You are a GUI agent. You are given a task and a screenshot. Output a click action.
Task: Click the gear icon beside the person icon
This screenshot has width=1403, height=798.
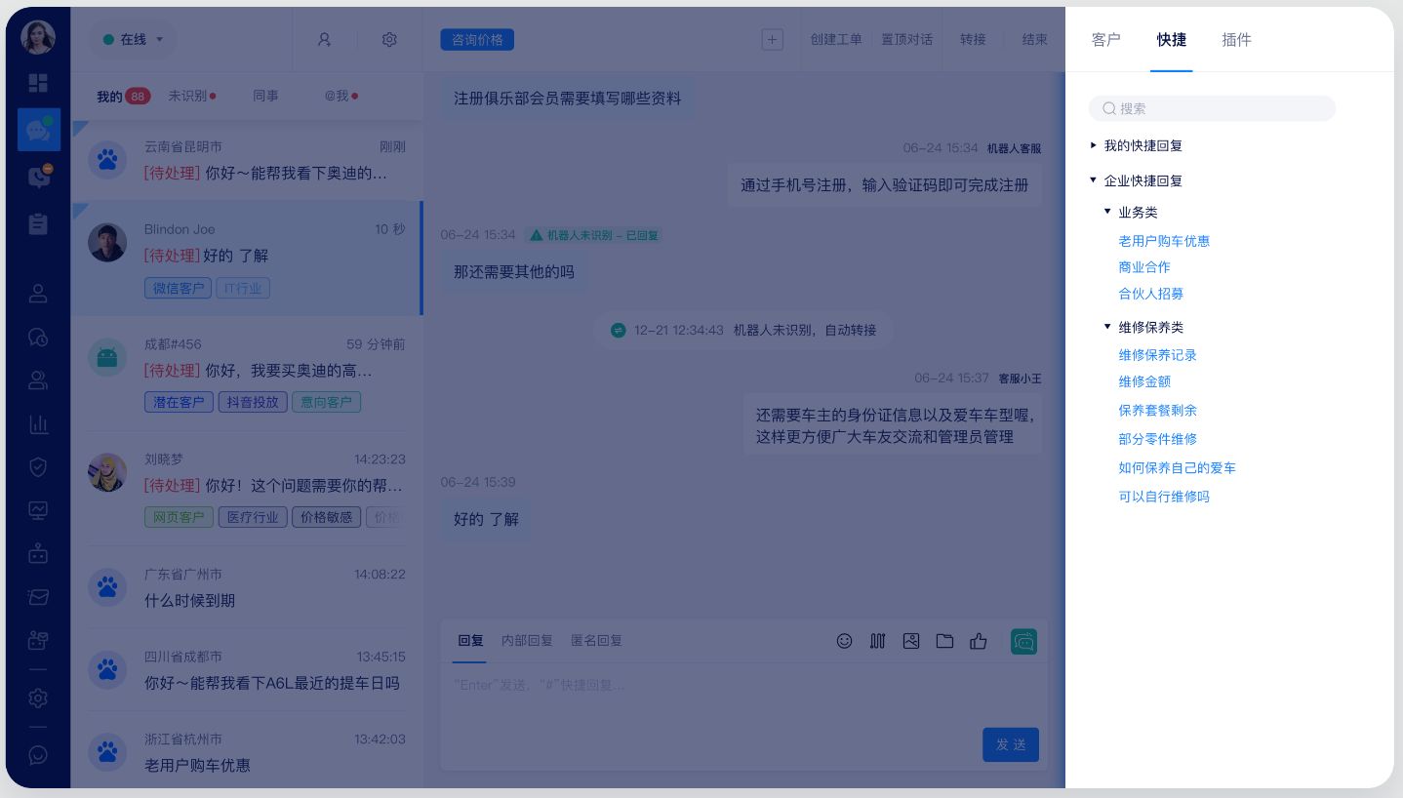(x=389, y=40)
